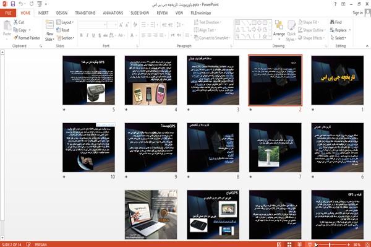Open the Select dropdown in Editing
Screen dimensions: 371x247
[338, 38]
